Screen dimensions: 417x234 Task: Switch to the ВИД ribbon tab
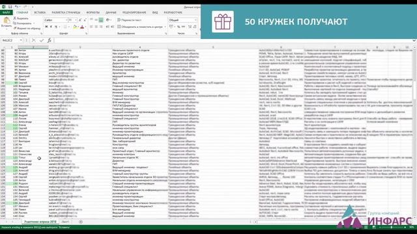155,12
